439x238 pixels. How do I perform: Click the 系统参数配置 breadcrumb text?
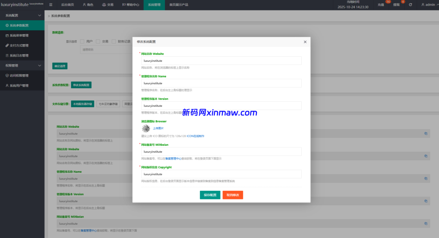point(60,16)
